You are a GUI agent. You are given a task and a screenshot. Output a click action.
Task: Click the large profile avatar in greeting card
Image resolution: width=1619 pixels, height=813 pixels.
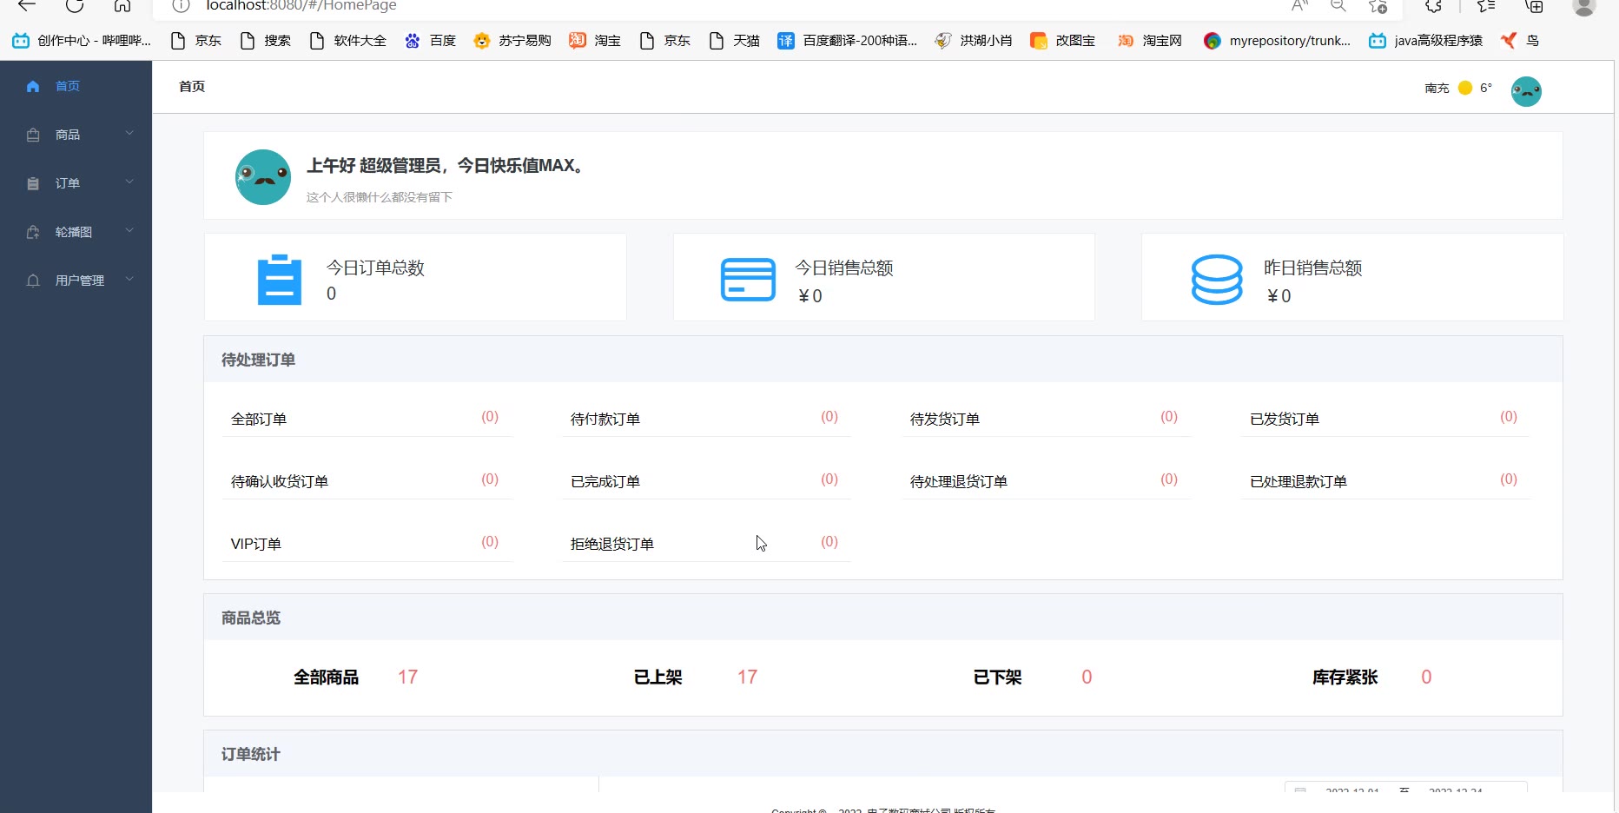click(x=263, y=177)
